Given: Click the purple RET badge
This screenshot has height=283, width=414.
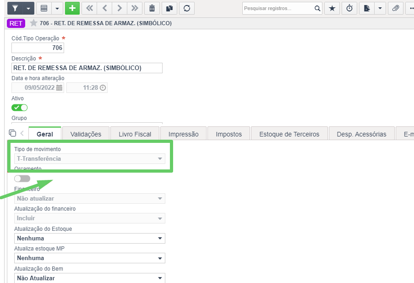Looking at the screenshot, I should tap(16, 23).
